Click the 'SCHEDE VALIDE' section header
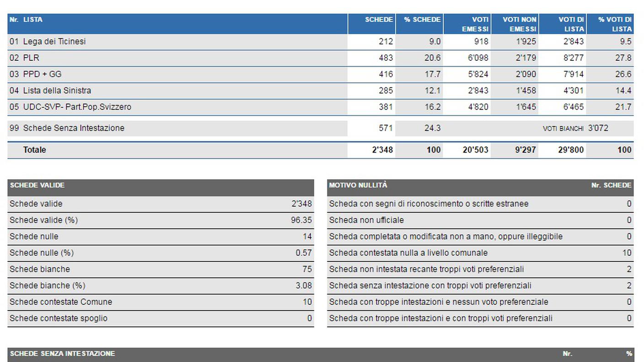The height and width of the screenshot is (362, 644). pos(37,186)
